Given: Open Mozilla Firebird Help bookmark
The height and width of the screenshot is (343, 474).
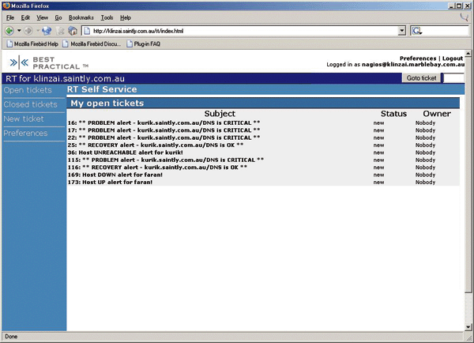Looking at the screenshot, I should click(x=36, y=43).
